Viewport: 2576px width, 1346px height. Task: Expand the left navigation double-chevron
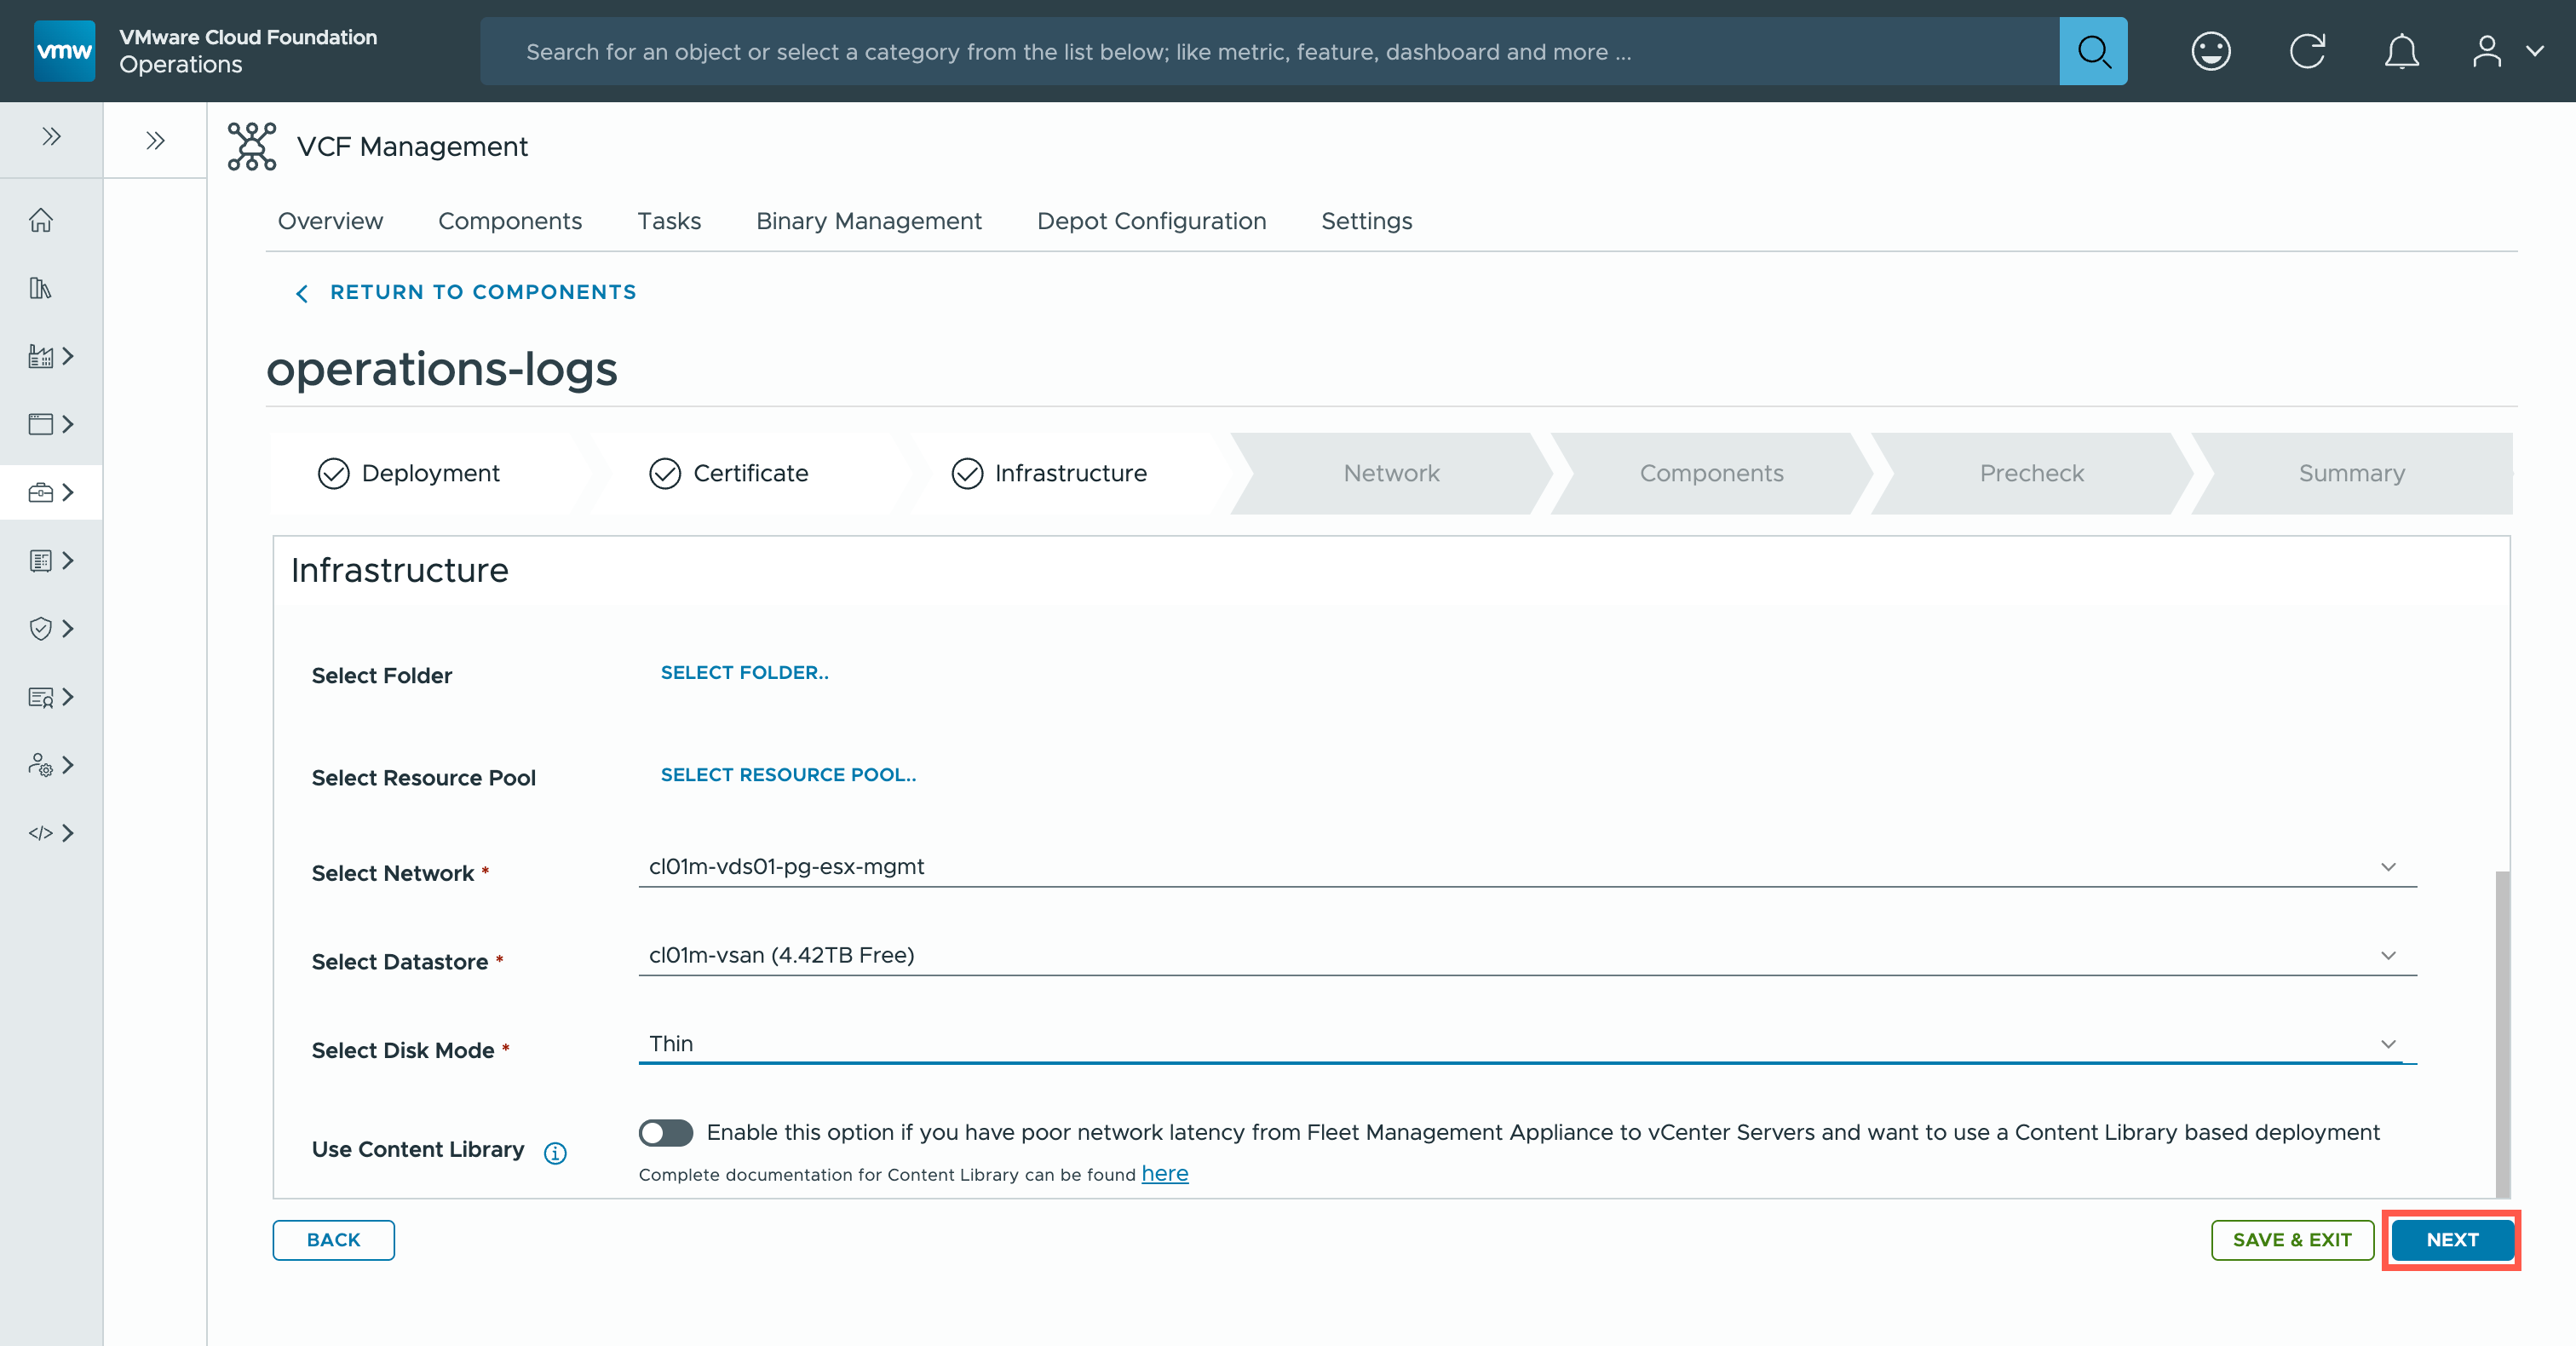coord(51,137)
